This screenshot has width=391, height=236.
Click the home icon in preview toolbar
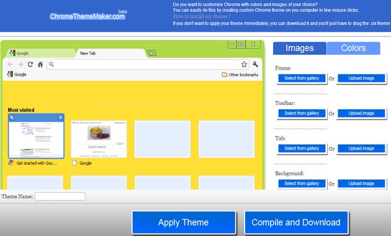40,65
